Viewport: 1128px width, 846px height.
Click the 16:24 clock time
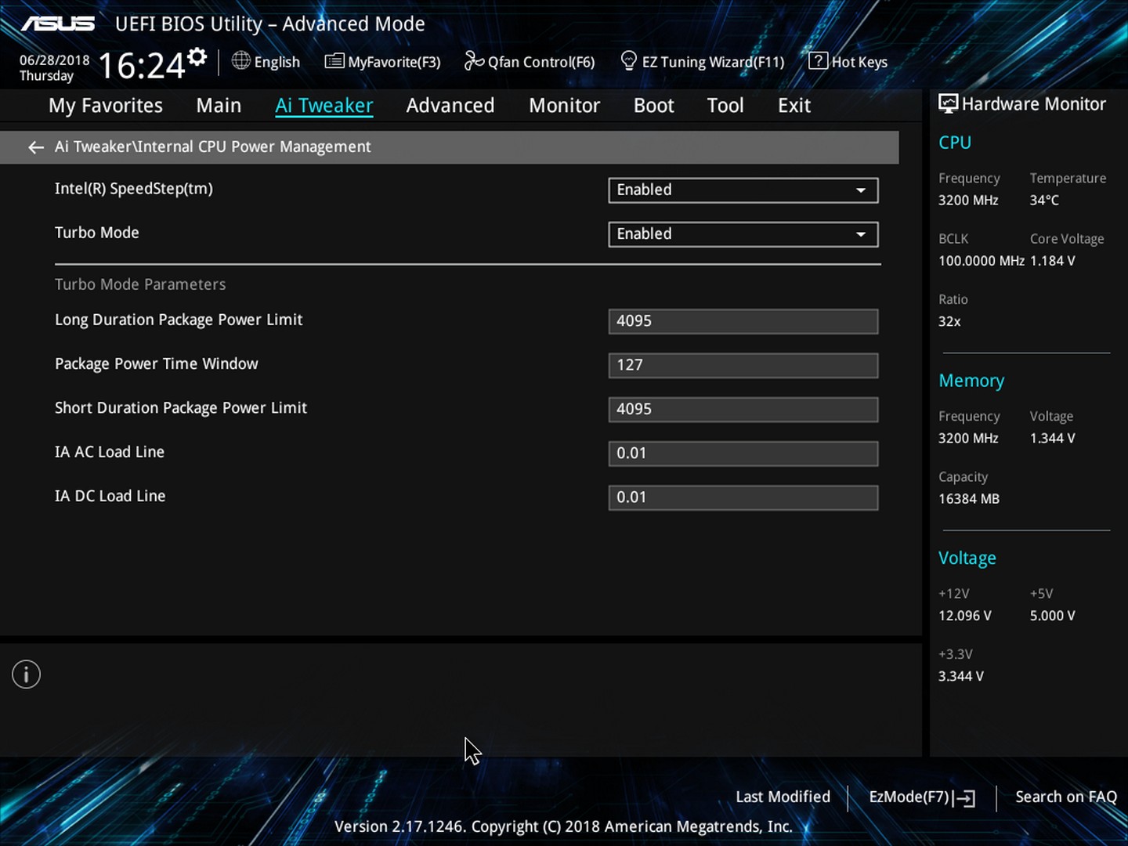pyautogui.click(x=141, y=66)
